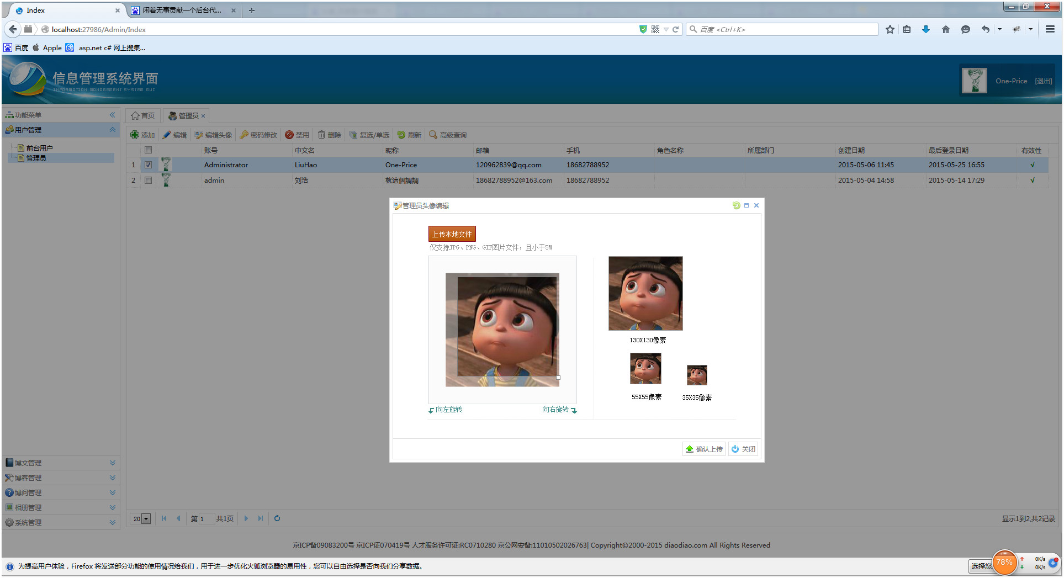Click the 78% floating speed ball

(x=1004, y=563)
